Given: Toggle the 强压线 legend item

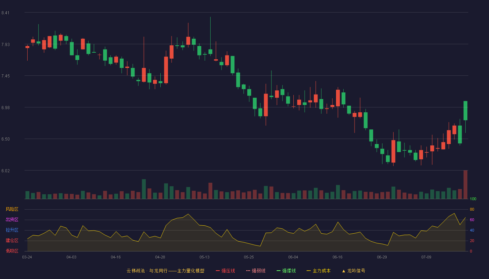Looking at the screenshot, I should coord(225,271).
